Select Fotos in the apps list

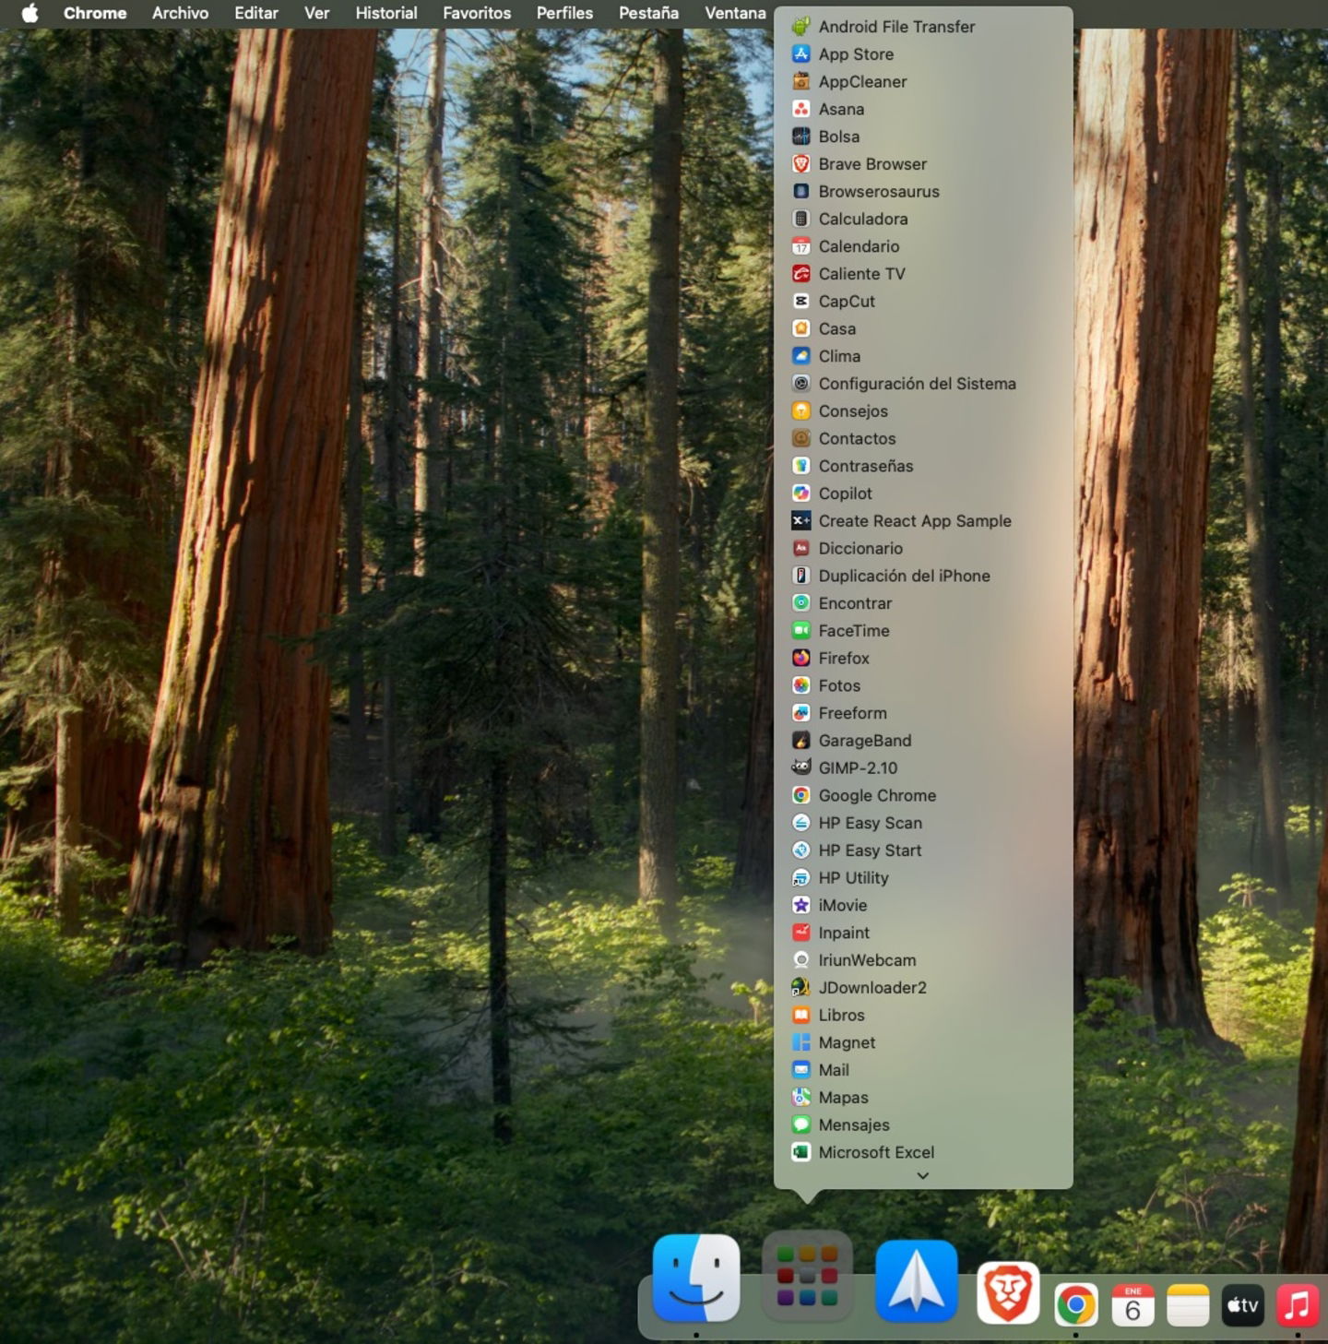(923, 685)
